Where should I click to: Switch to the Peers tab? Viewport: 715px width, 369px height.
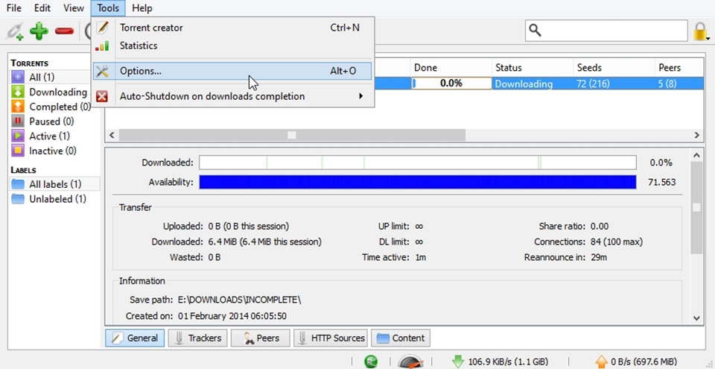pos(261,338)
